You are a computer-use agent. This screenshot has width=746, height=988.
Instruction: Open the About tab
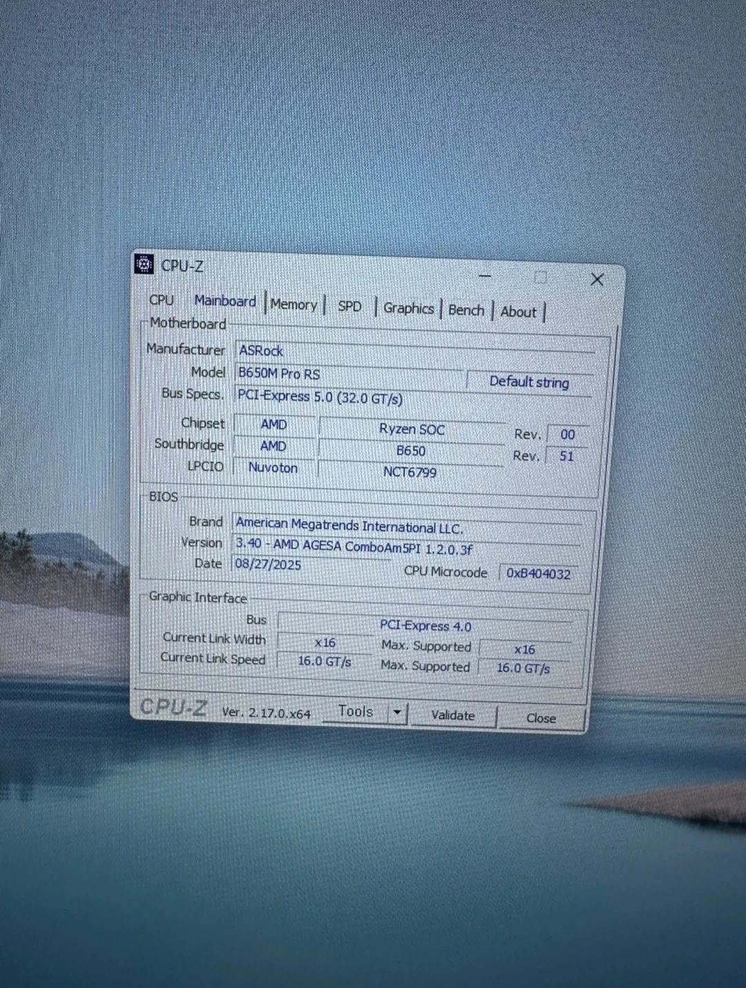click(x=518, y=312)
